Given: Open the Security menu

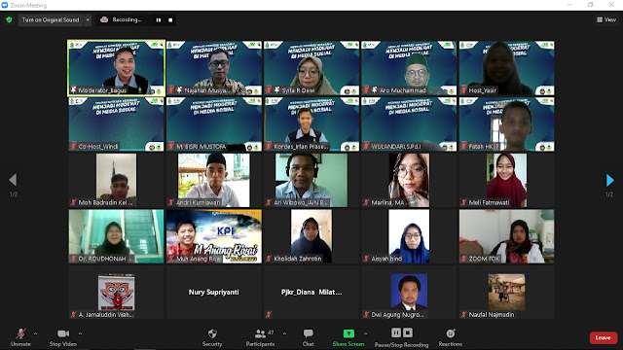Looking at the screenshot, I should 212,337.
